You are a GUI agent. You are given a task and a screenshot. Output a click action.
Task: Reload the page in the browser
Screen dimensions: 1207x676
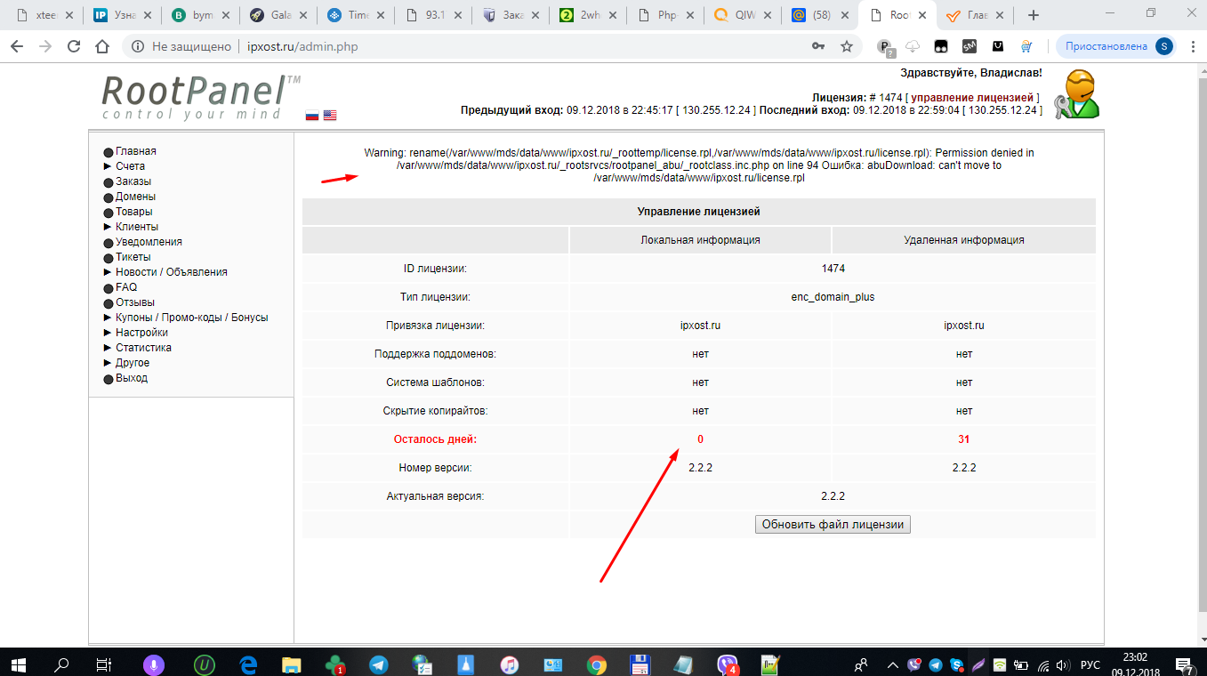74,46
